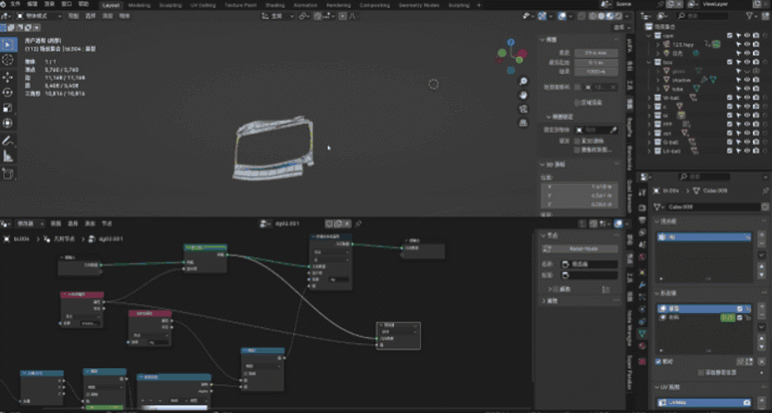Select the UVMap list entry
This screenshot has width=772, height=413.
(x=704, y=402)
